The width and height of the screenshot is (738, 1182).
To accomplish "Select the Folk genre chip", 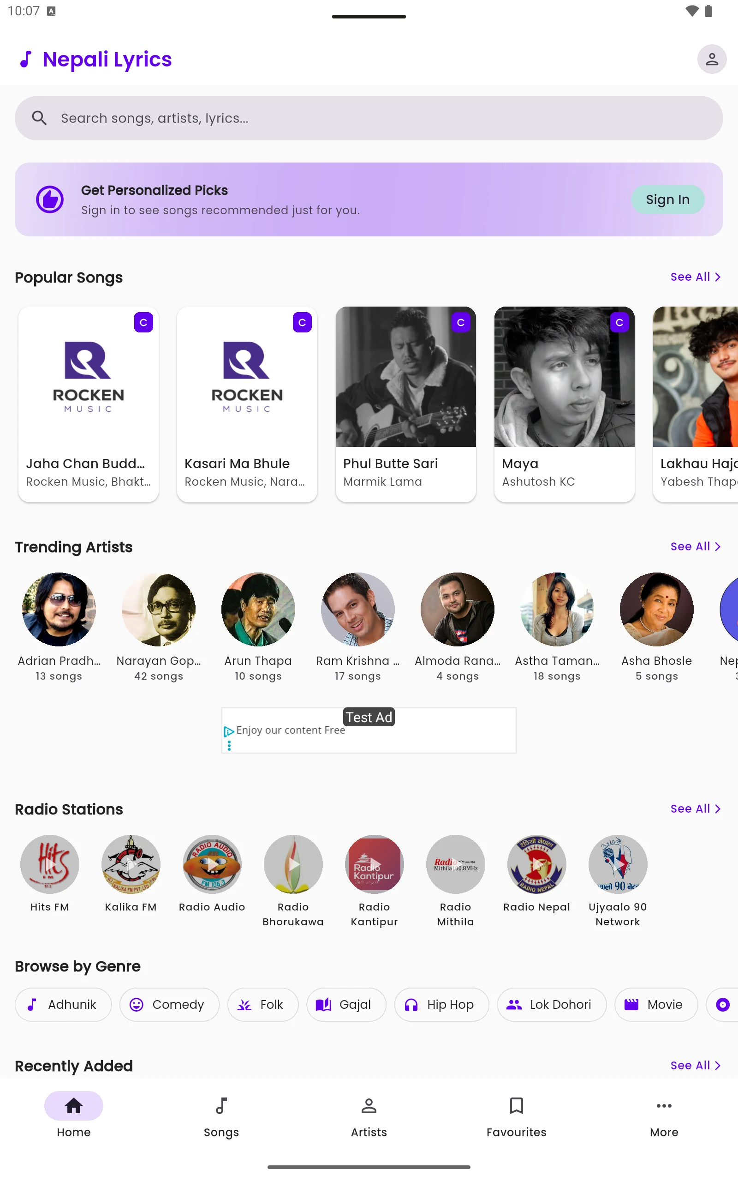I will [x=263, y=1004].
